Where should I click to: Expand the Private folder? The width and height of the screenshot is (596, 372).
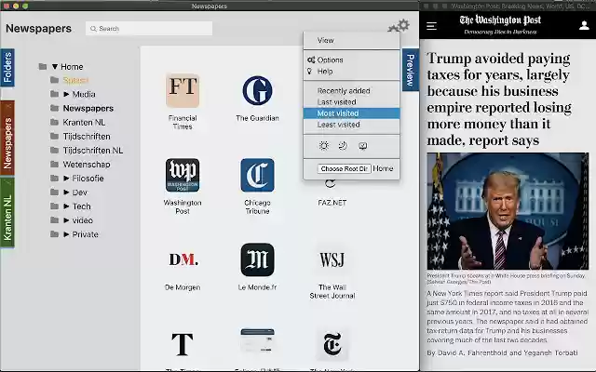point(66,234)
